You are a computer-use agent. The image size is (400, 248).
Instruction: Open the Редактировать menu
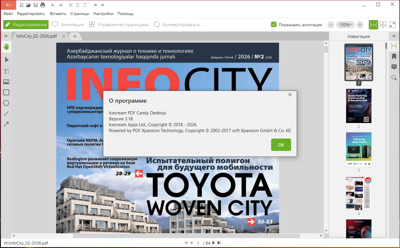31,14
